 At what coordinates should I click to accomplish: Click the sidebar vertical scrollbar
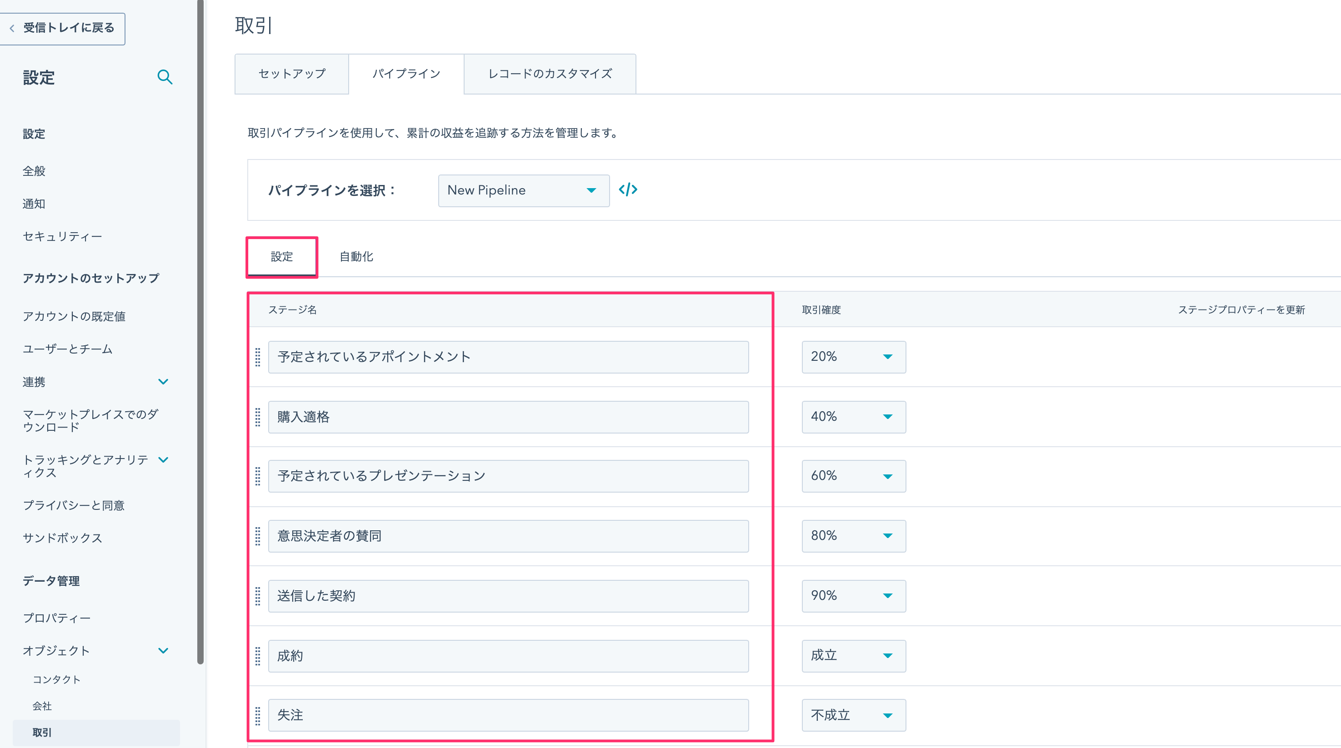tap(200, 332)
